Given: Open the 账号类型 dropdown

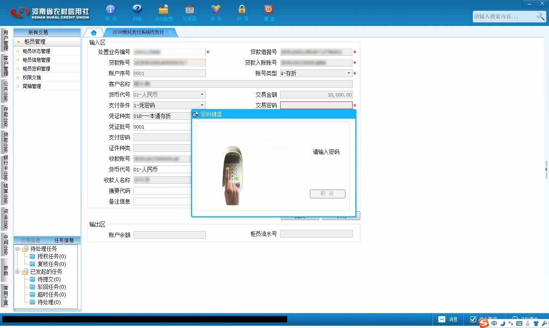Looking at the screenshot, I should (x=348, y=73).
